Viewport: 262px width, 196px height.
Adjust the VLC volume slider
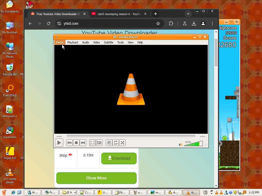pyautogui.click(x=193, y=143)
